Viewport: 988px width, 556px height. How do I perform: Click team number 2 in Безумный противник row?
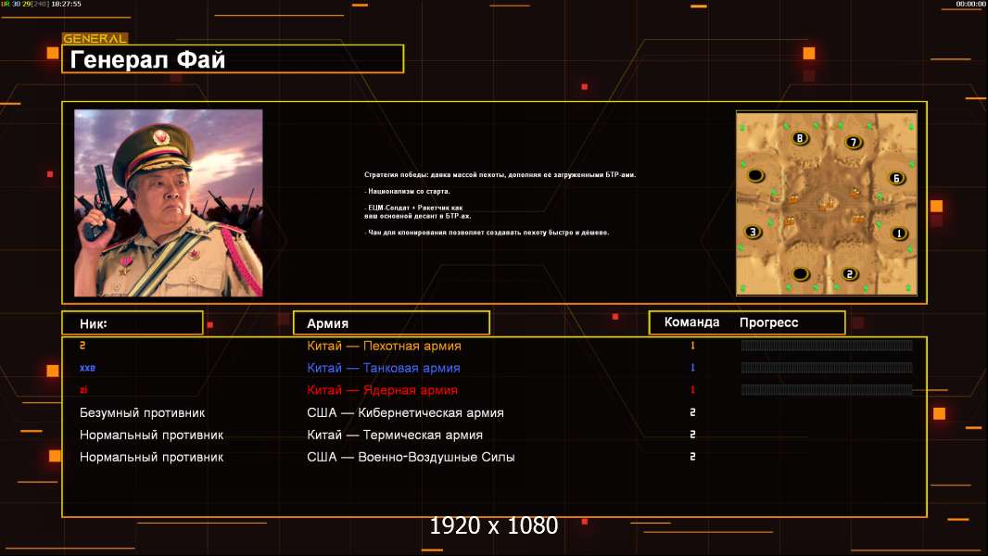click(x=692, y=412)
